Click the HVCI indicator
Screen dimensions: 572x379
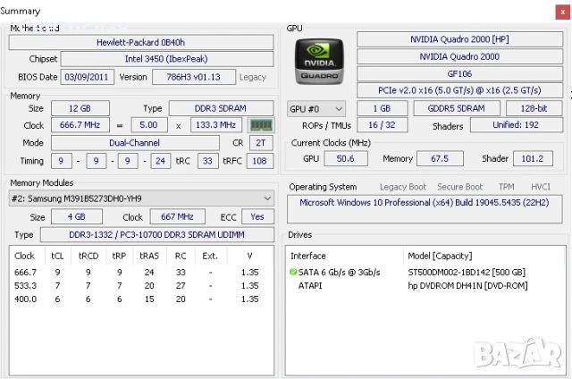click(x=540, y=187)
